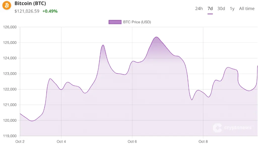The height and width of the screenshot is (145, 258).
Task: Click the Bitcoin (BTC) title
Action: pyautogui.click(x=30, y=4)
